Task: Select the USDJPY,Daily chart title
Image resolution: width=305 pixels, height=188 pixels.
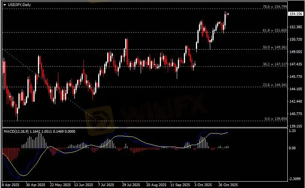Action: pyautogui.click(x=19, y=5)
